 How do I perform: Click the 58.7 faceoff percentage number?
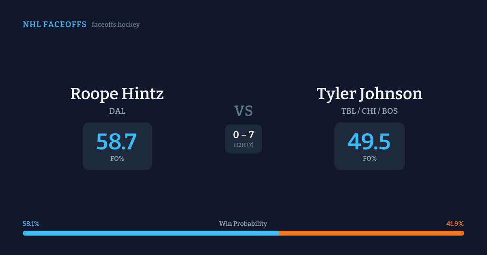coord(117,142)
